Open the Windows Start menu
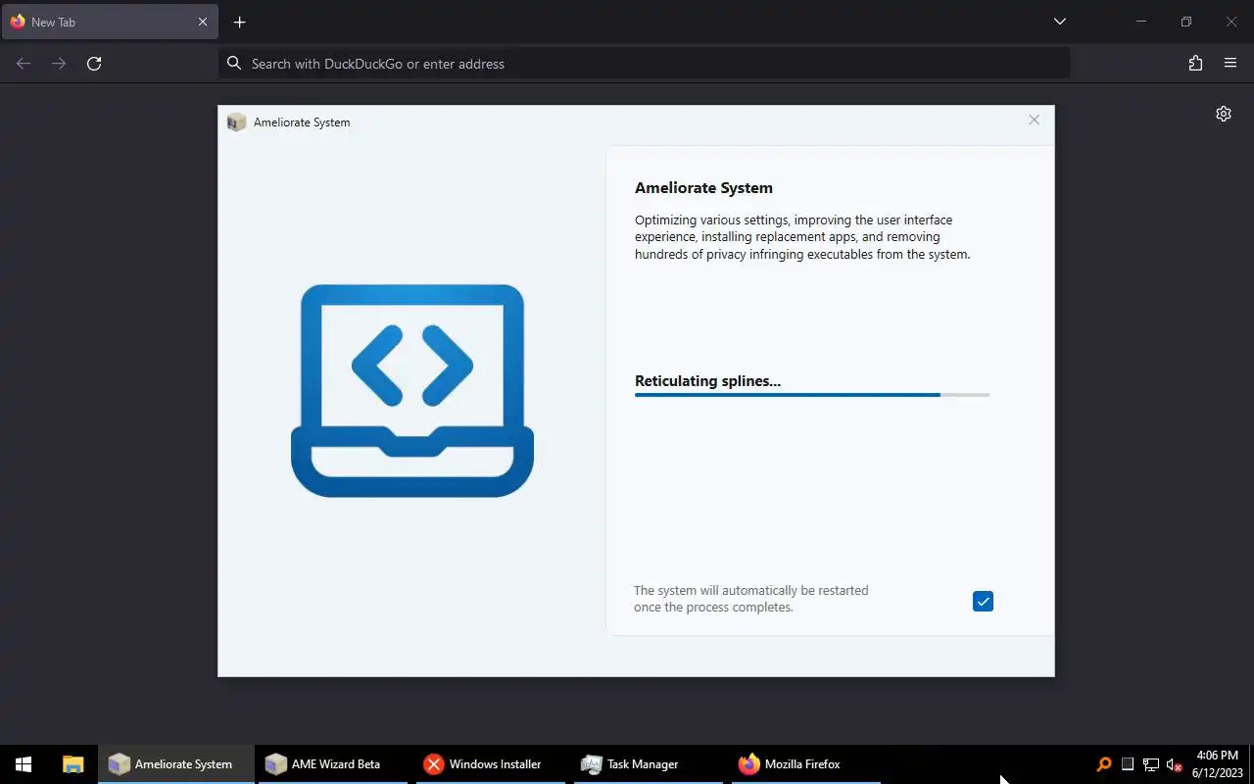 point(24,764)
